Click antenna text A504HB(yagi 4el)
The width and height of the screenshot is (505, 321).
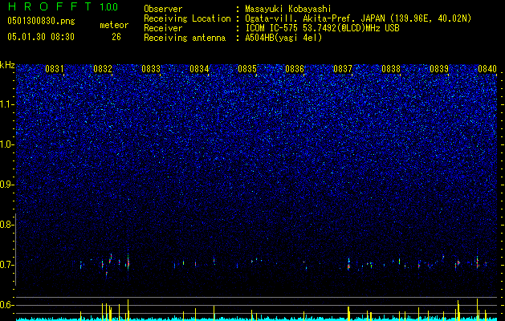coord(283,38)
